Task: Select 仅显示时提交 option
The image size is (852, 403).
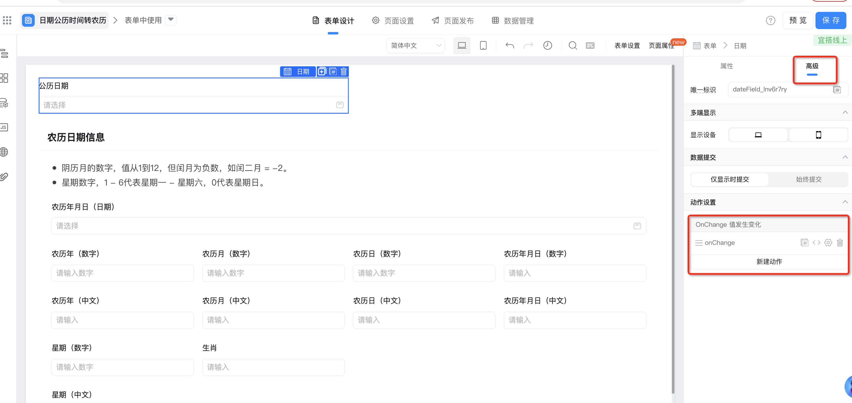Action: coord(730,179)
